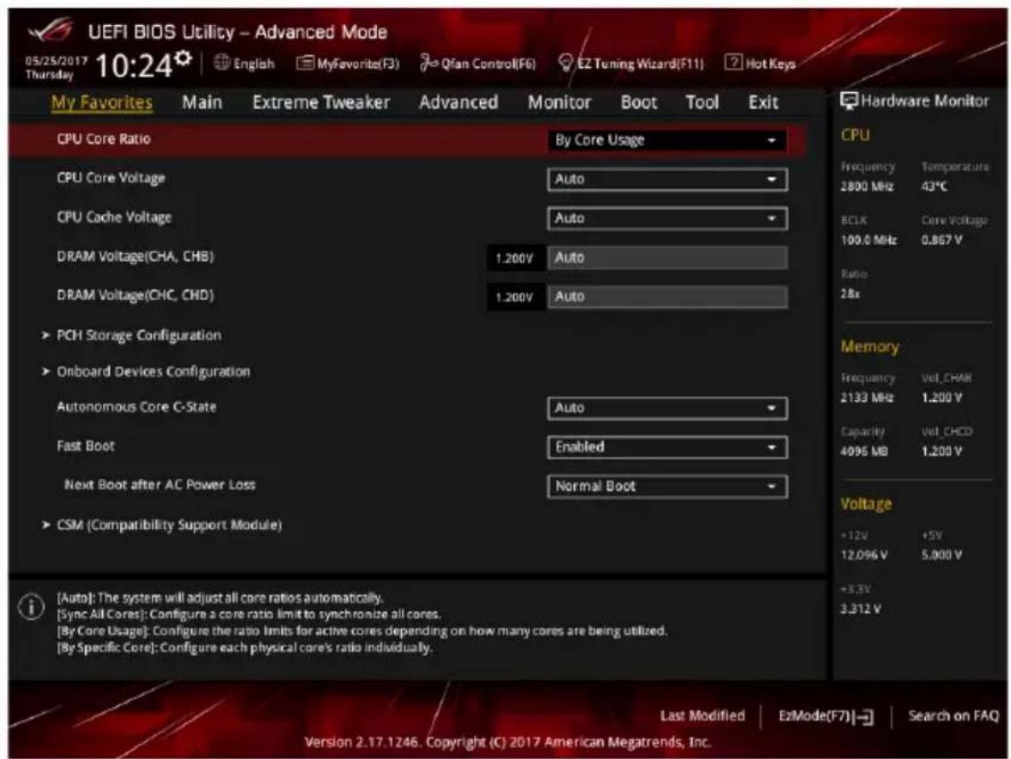Open the CPU Core Ratio dropdown

pos(667,141)
